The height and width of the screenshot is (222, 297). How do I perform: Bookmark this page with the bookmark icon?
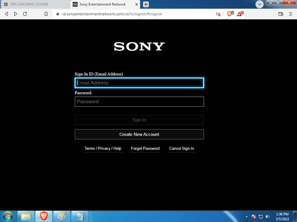coord(46,14)
